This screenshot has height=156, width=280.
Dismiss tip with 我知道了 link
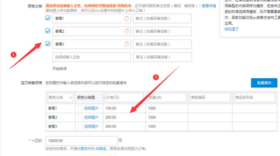[x=232, y=29]
